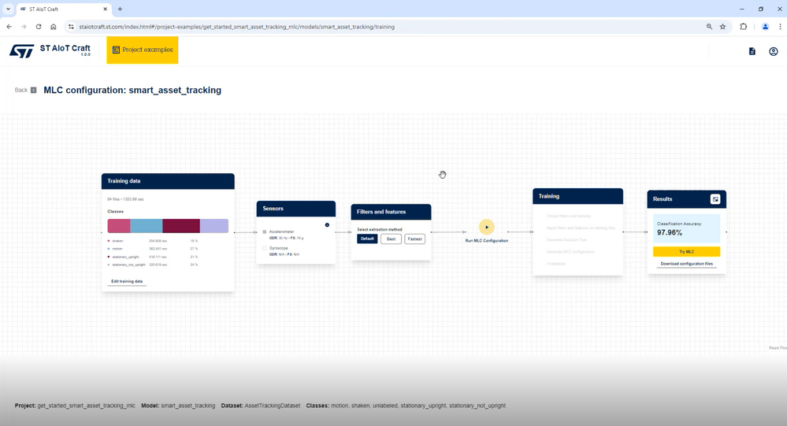Click the Training data card header
The image size is (787, 426).
tap(168, 181)
